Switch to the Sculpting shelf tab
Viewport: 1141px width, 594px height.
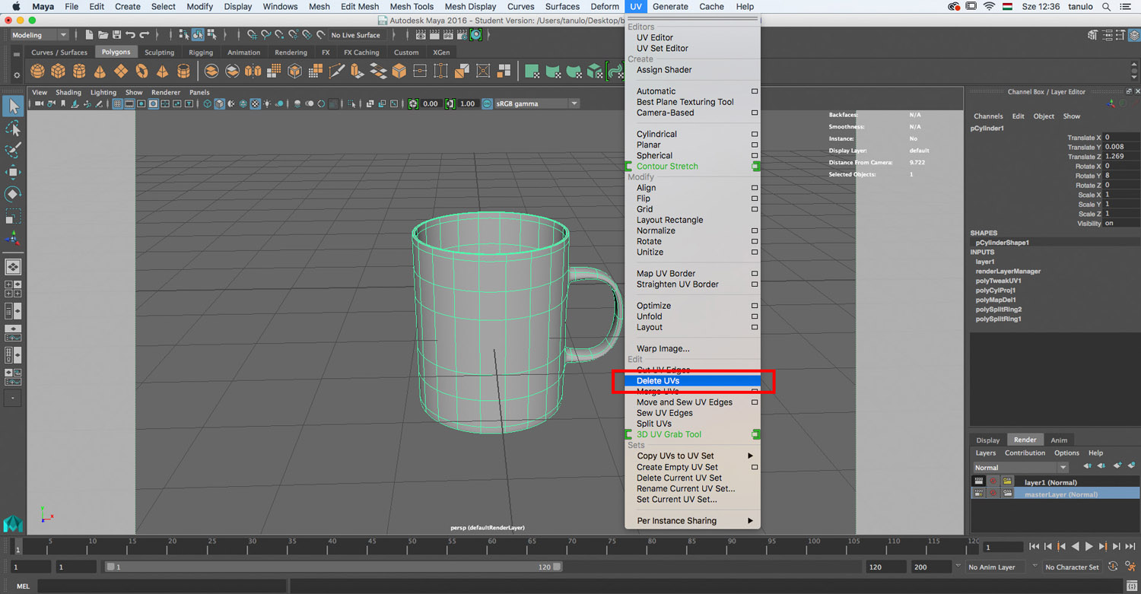[x=159, y=52]
